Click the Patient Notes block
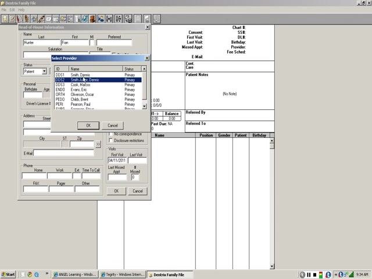Screen dimensions: 372x279 tap(230, 91)
